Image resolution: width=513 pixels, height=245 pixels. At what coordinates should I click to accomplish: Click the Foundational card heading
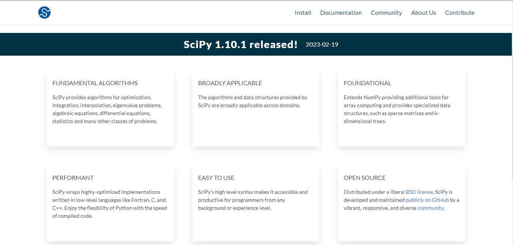point(367,83)
